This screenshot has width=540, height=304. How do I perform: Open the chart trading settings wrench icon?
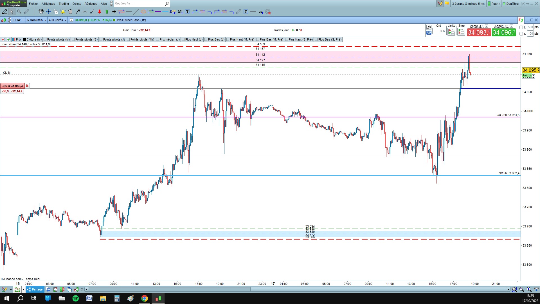[429, 27]
